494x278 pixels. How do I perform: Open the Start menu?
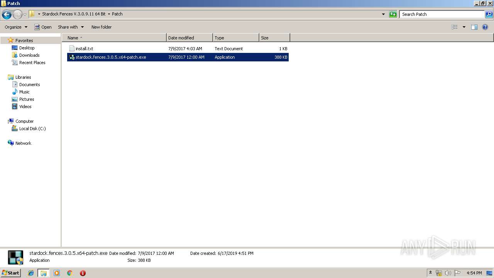(10, 273)
